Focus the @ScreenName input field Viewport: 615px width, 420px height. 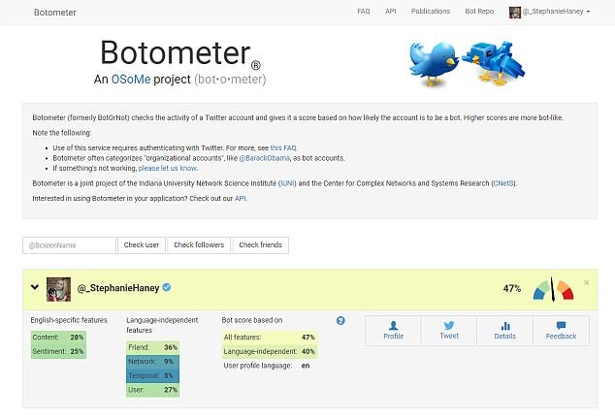[x=70, y=245]
